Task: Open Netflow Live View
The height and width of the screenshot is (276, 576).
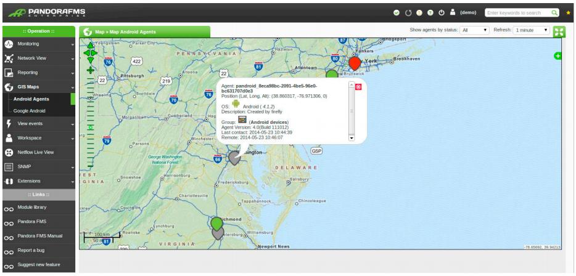Action: [x=39, y=152]
